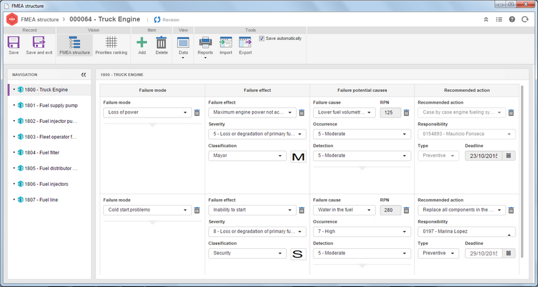Viewport: 538px width, 287px height.
Task: Open the Severity 5 dropdown
Action: 257,134
